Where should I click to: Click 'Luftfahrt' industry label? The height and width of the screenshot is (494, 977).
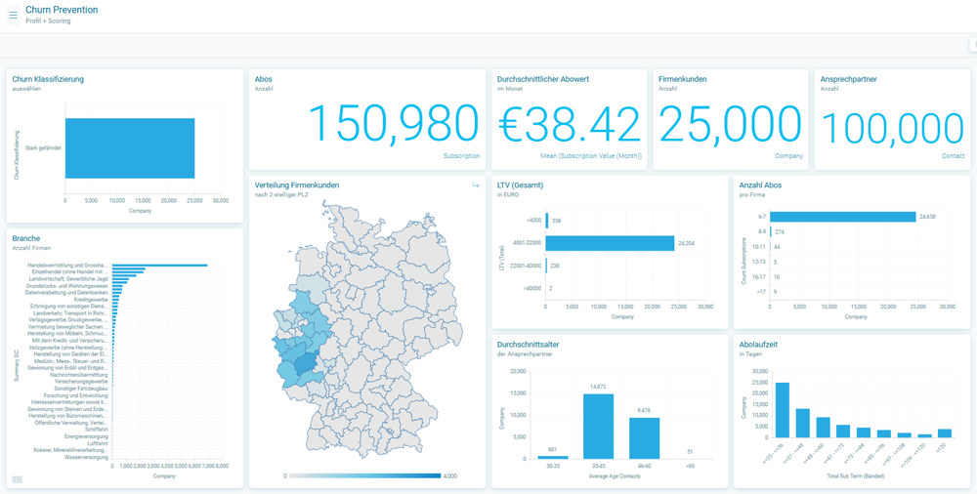[97, 443]
